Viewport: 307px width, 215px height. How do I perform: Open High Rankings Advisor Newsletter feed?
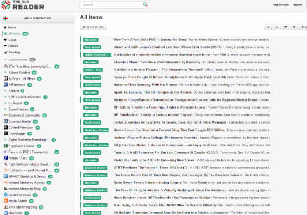[x=29, y=164]
